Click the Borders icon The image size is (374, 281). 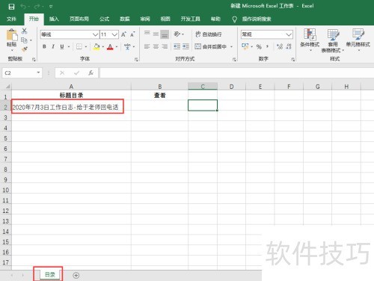pos(79,46)
